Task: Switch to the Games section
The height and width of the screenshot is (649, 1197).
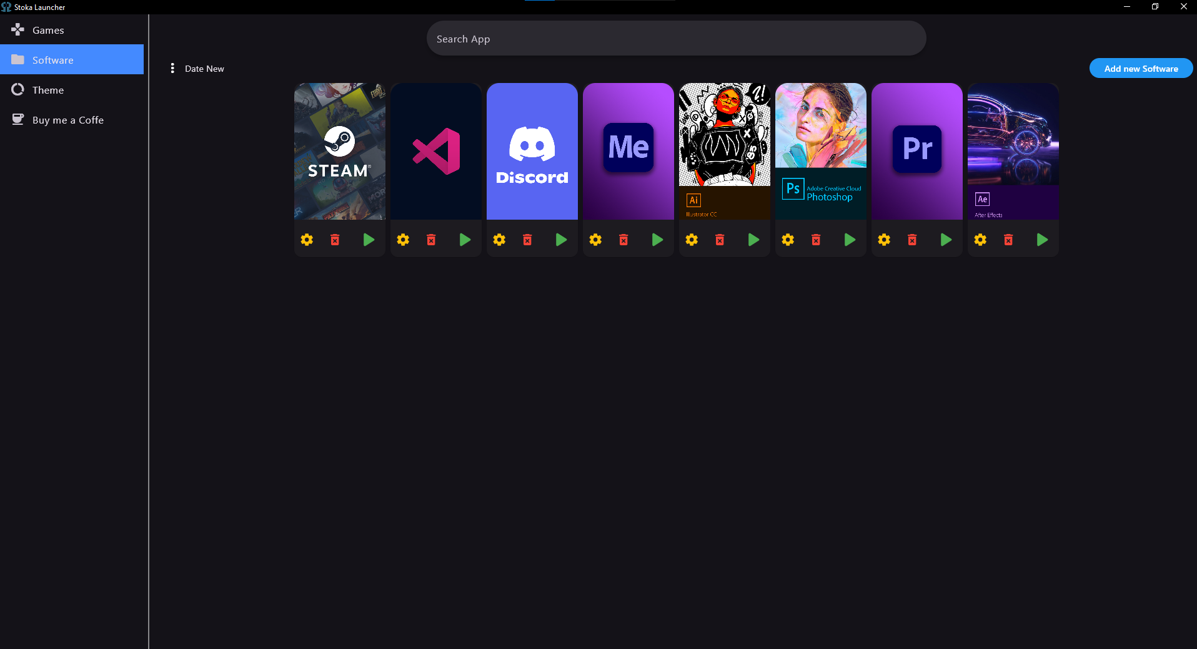Action: [47, 29]
